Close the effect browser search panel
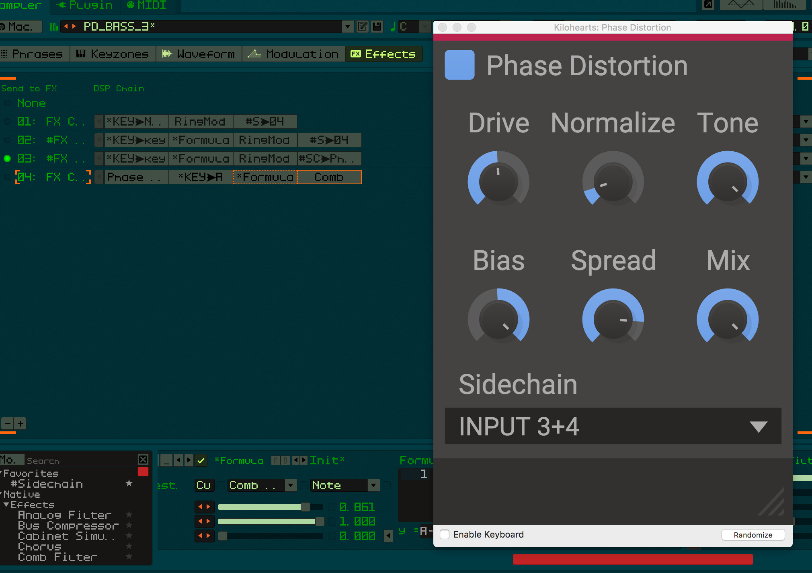The height and width of the screenshot is (573, 812). click(143, 460)
